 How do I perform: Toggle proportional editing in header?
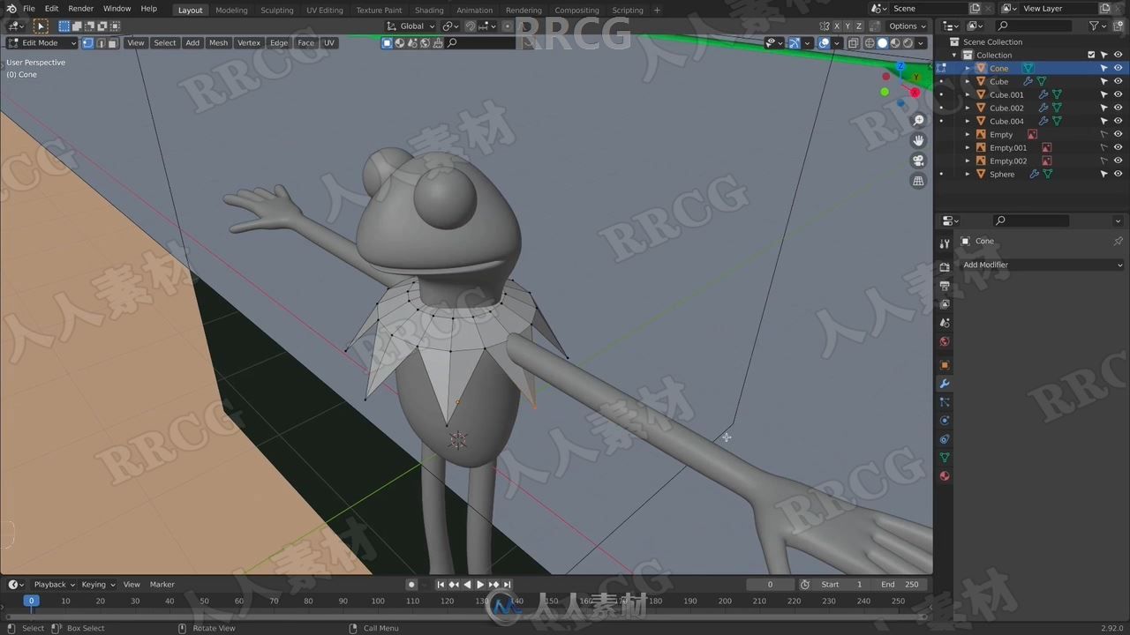pyautogui.click(x=508, y=26)
